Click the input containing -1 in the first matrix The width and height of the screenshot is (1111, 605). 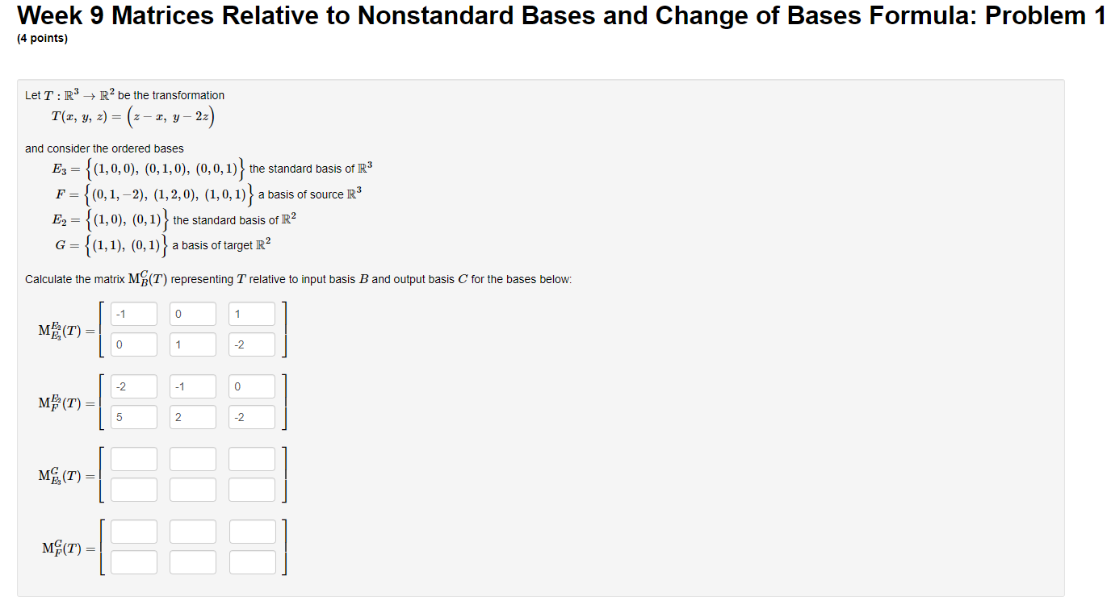(133, 313)
